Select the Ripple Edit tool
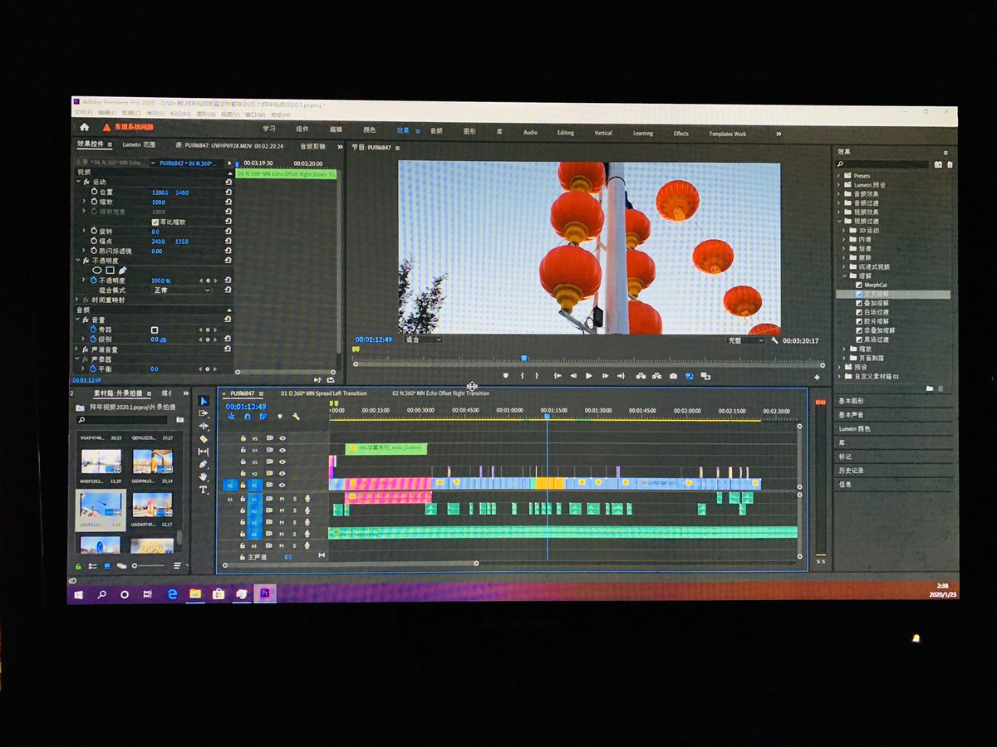 [204, 426]
